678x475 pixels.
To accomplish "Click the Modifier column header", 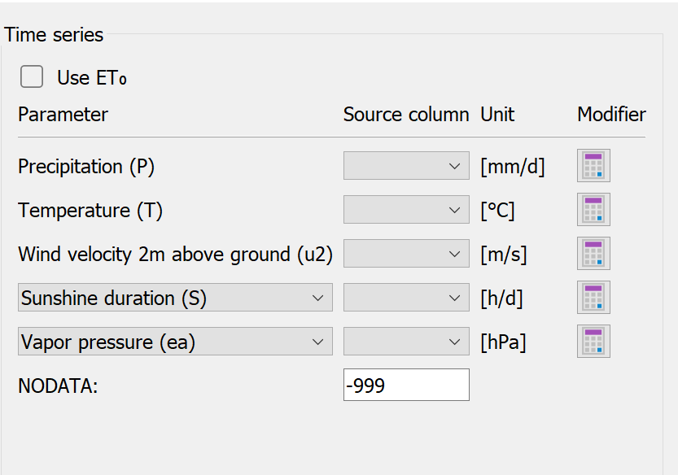I will [x=611, y=115].
